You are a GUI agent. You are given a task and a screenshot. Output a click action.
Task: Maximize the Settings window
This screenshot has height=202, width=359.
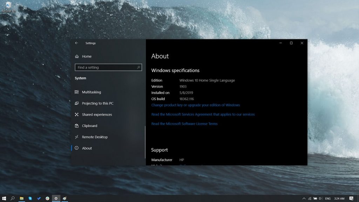click(x=291, y=43)
